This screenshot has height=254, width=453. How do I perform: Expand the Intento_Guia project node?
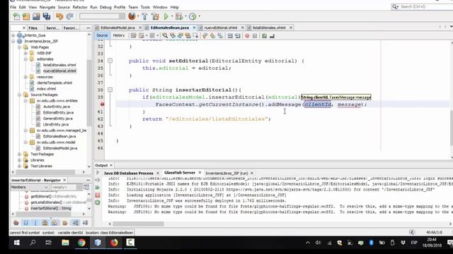(13, 35)
